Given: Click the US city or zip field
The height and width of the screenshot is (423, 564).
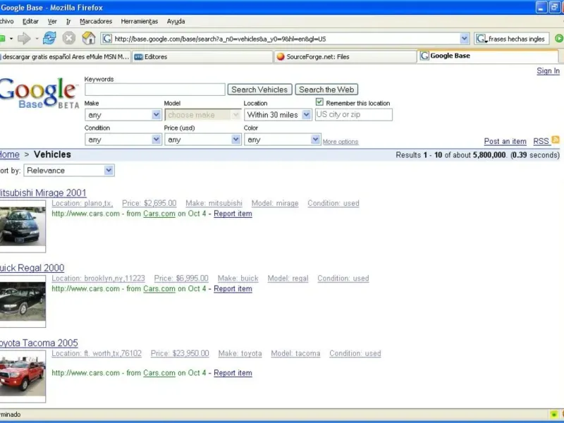Looking at the screenshot, I should point(354,115).
